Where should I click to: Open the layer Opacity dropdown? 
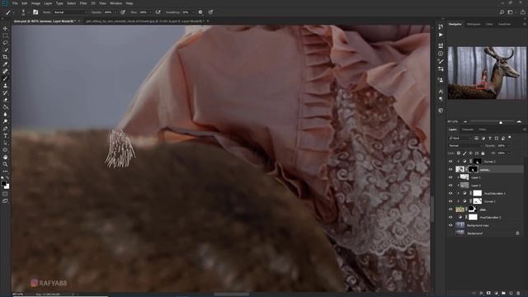[508, 145]
